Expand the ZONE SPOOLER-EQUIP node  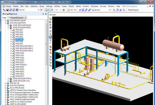[x=8, y=25]
